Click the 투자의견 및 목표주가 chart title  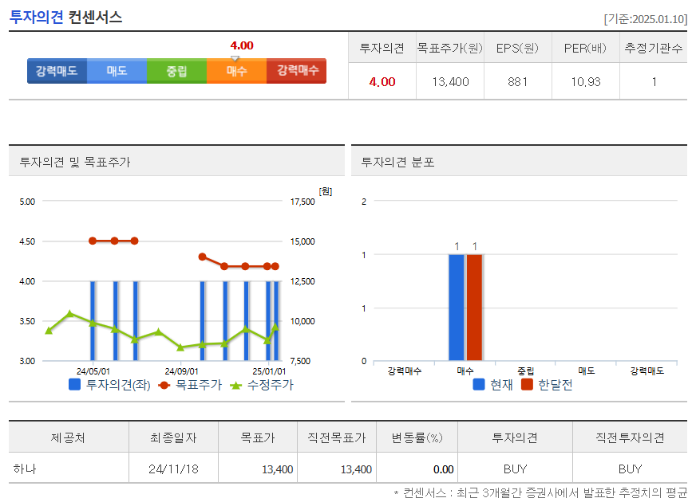pos(75,163)
